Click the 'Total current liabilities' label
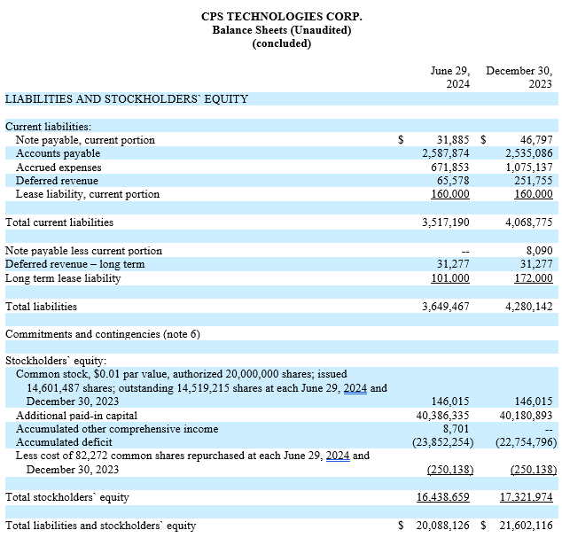This screenshot has height=538, width=562. point(59,222)
